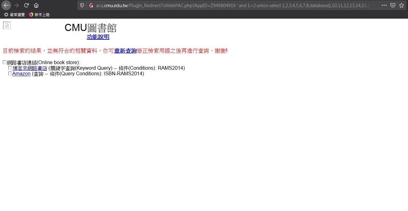408x211 pixels.
Task: Click the forward navigation arrow
Action: click(16, 5)
